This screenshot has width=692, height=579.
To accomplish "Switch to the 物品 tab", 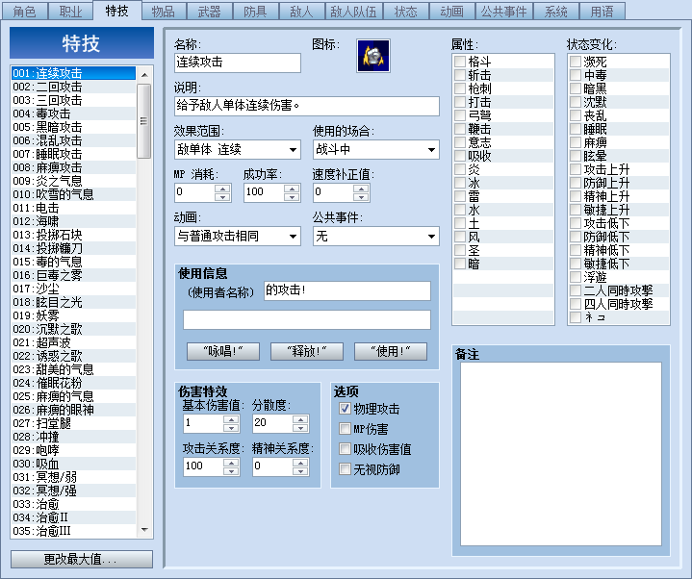I will (164, 11).
